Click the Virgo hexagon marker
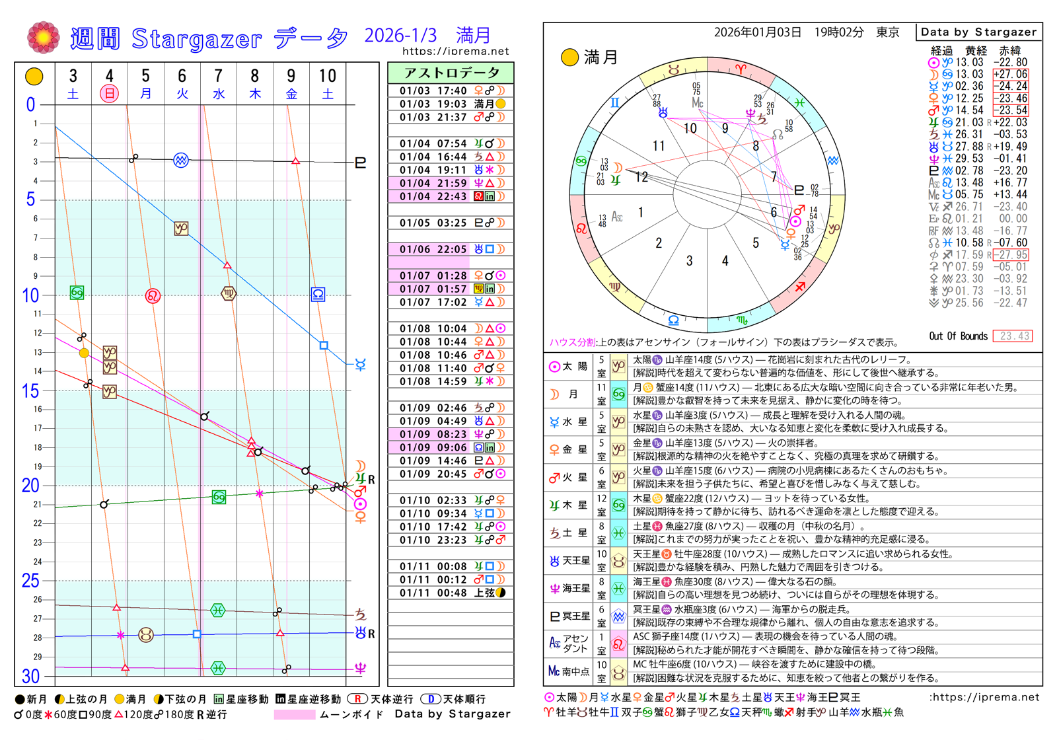Viewport: 1057px width, 740px height. (x=228, y=293)
